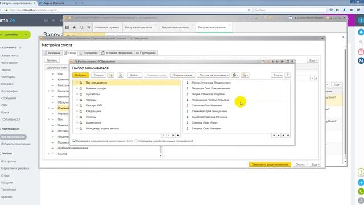Go to the browser home icon

[351, 10]
